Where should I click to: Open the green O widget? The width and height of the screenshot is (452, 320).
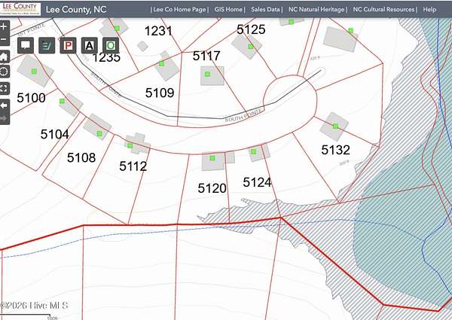pos(111,44)
